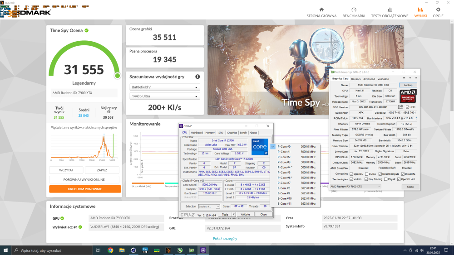Viewport: 454px width, 255px height.
Task: Click the info icon beside Szacunkowa wydajność gry
Action: 197,77
